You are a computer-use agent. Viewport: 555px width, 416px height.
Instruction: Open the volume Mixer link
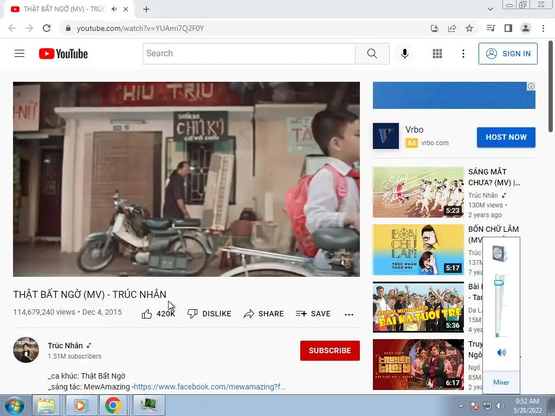(x=501, y=382)
